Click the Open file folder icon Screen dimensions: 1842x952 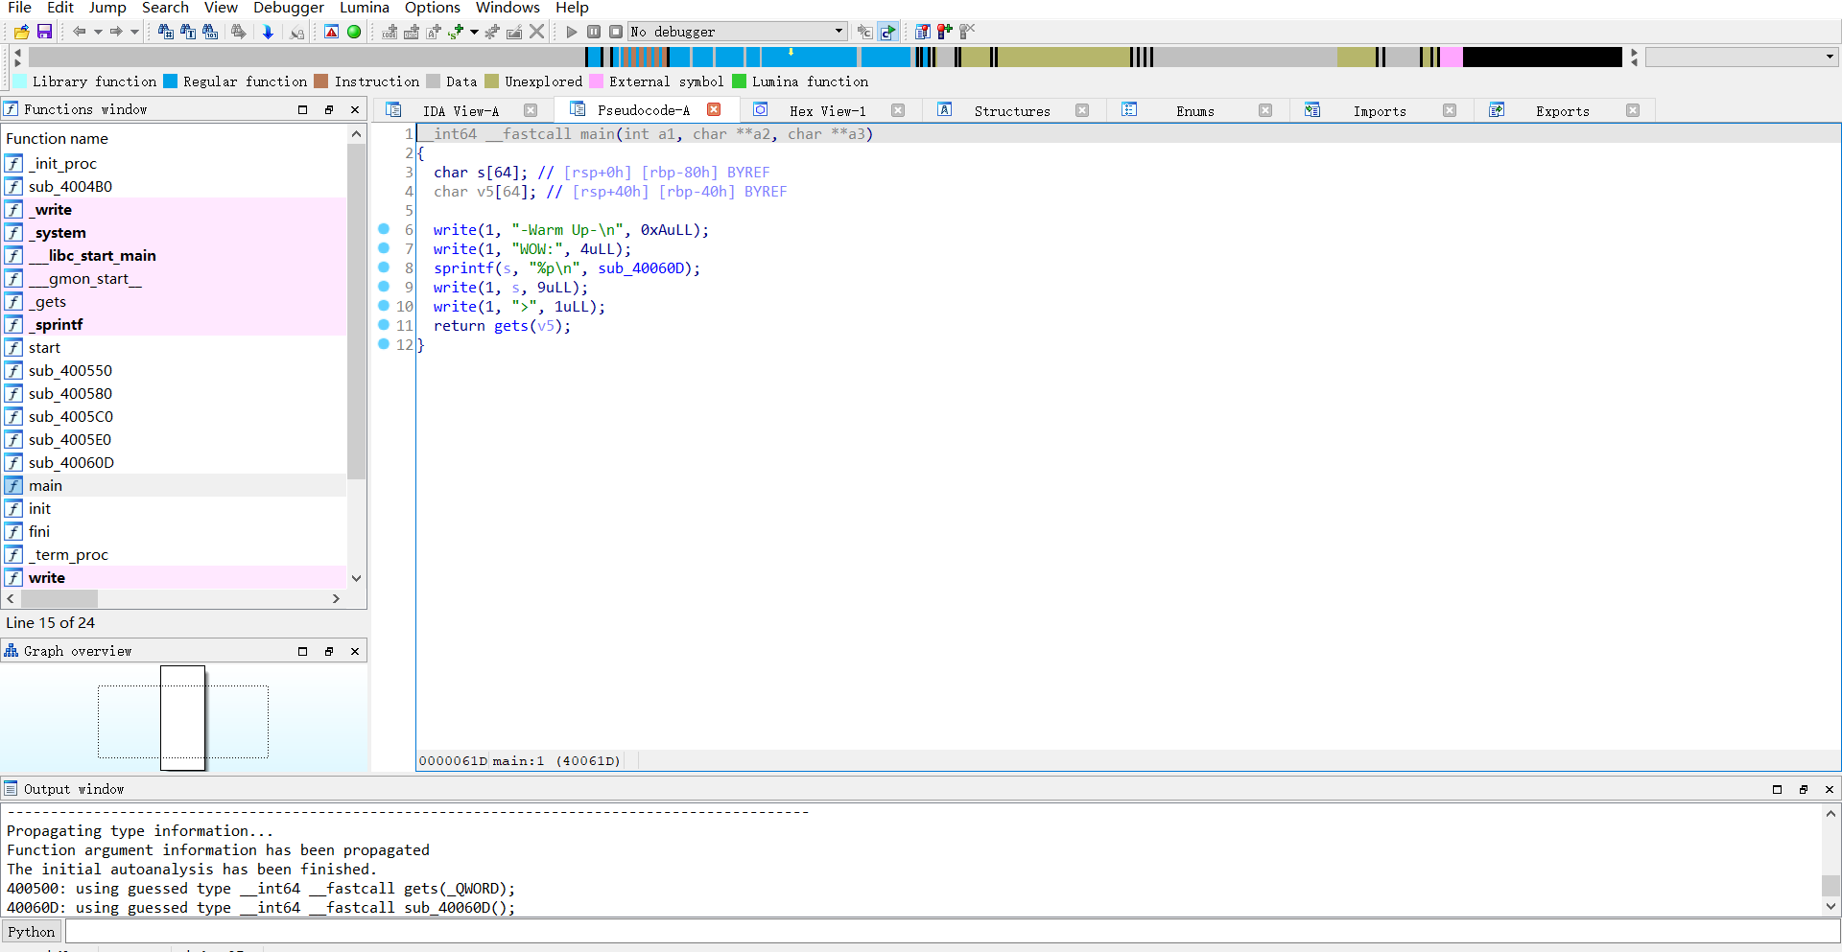click(x=21, y=32)
